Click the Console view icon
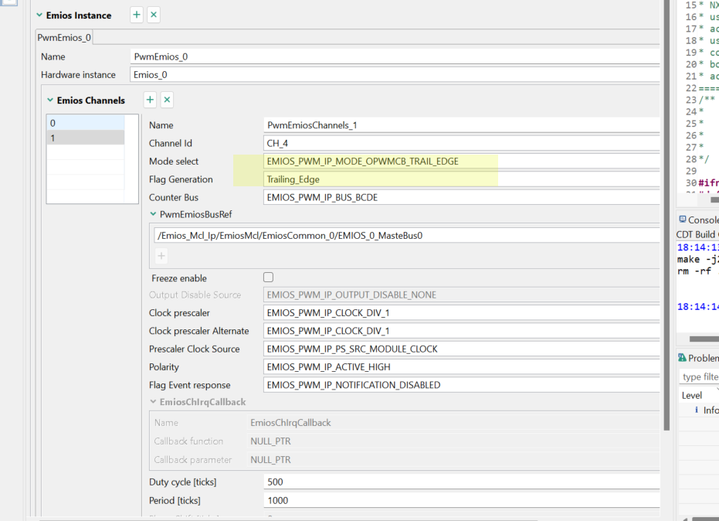719x521 pixels. (x=682, y=220)
